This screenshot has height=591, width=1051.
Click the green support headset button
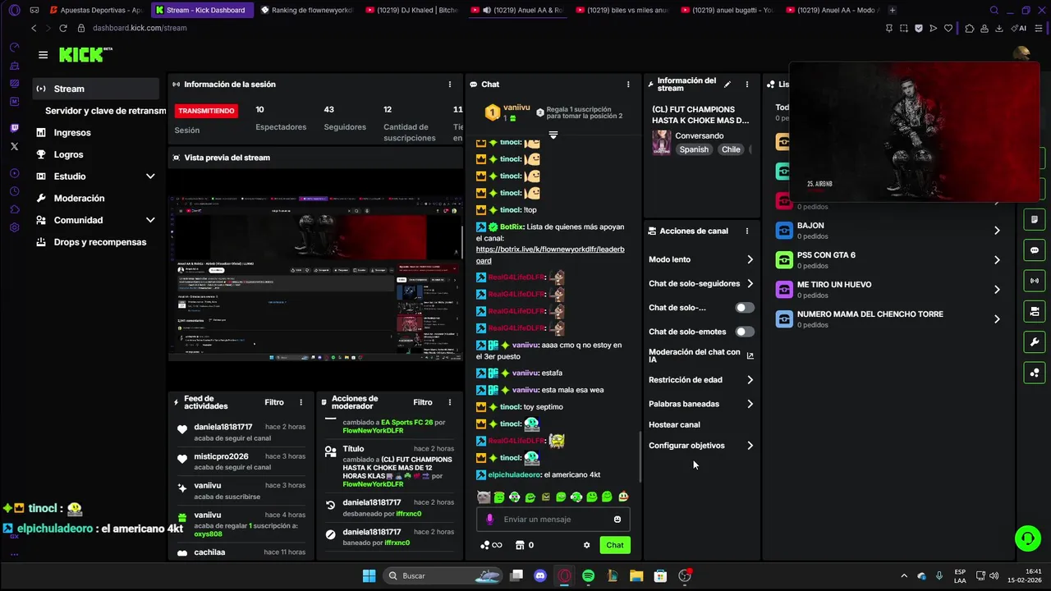click(1027, 538)
